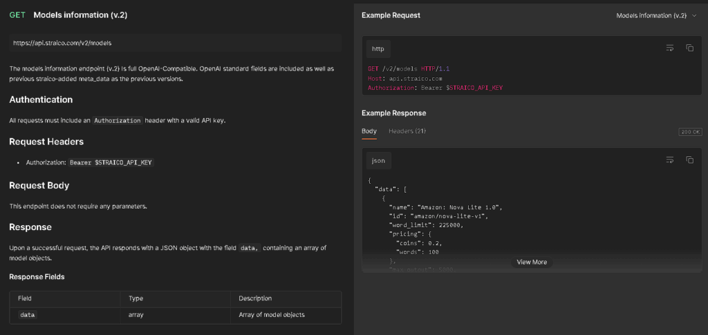Toggle line wrap in Example Request code block
Viewport: 708px width, 335px height.
click(669, 48)
